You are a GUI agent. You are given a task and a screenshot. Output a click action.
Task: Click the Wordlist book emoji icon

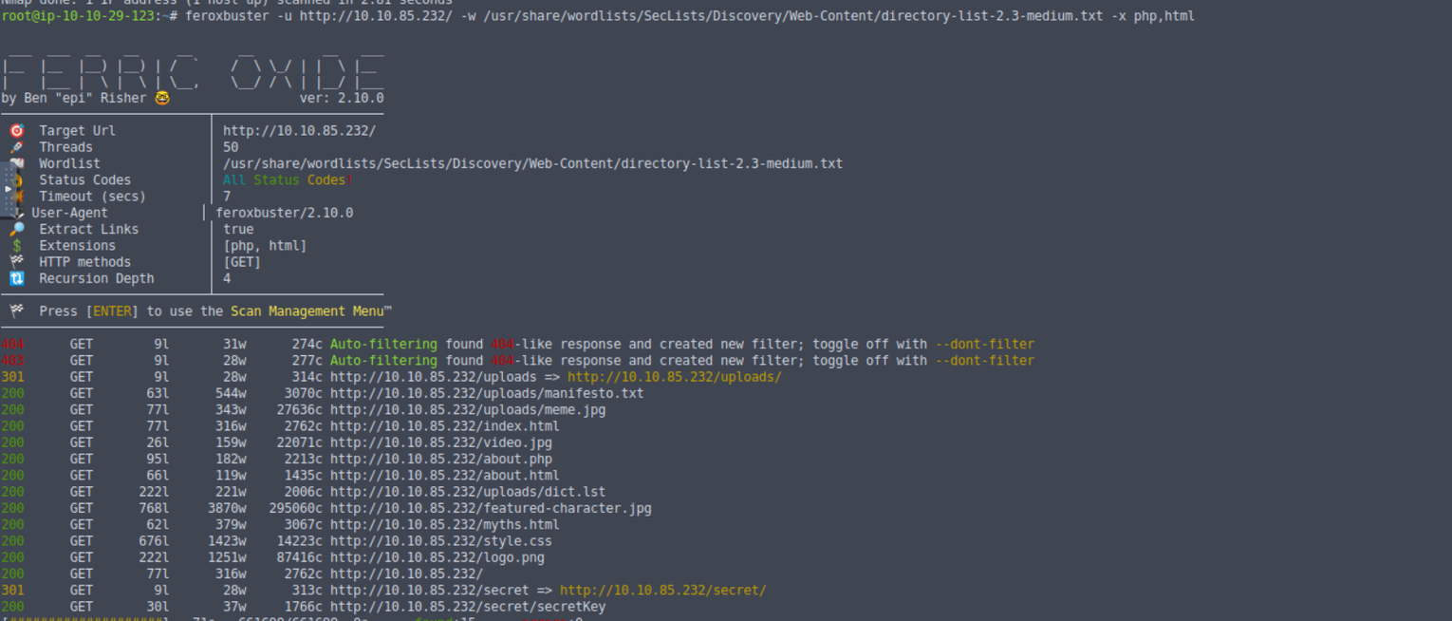click(16, 163)
